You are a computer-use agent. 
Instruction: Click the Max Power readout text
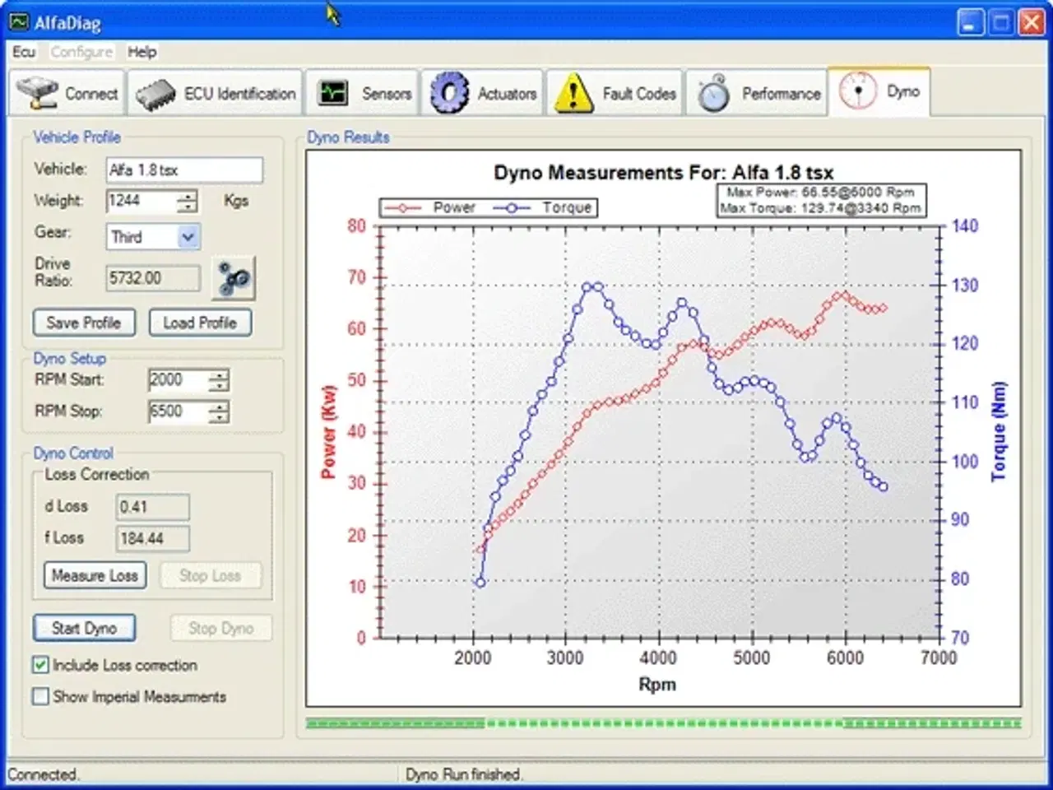[x=820, y=192]
